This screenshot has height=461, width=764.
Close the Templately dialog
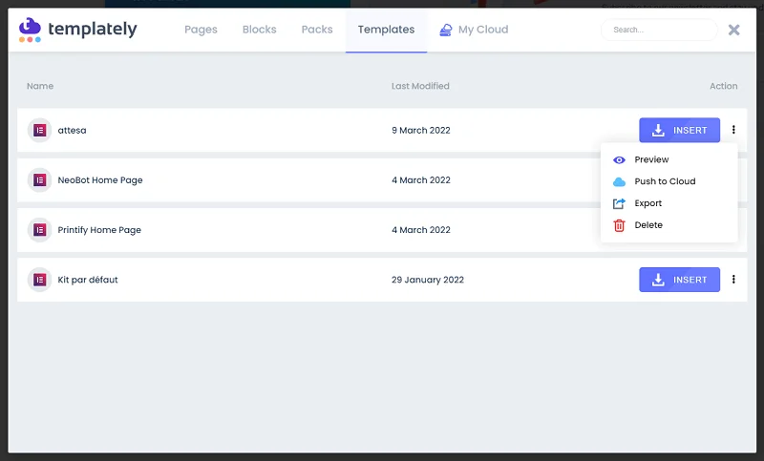(733, 30)
